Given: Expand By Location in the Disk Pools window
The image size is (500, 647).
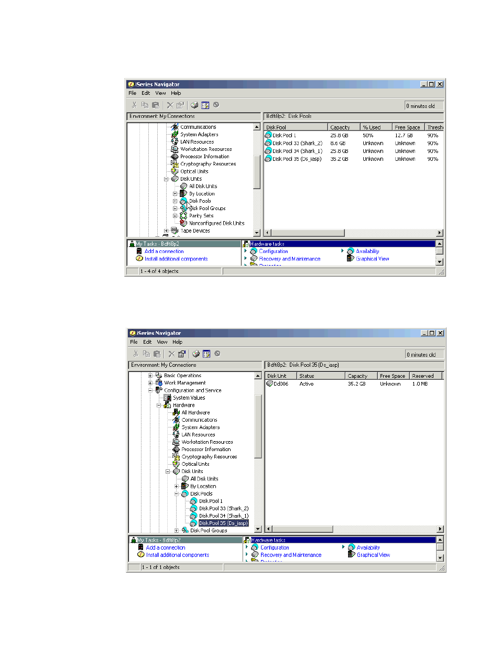Looking at the screenshot, I should coord(175,194).
